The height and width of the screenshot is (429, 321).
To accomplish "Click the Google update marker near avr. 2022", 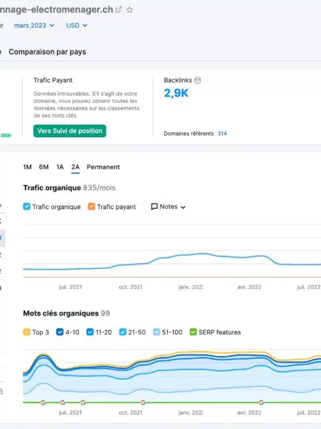I will click(x=261, y=402).
